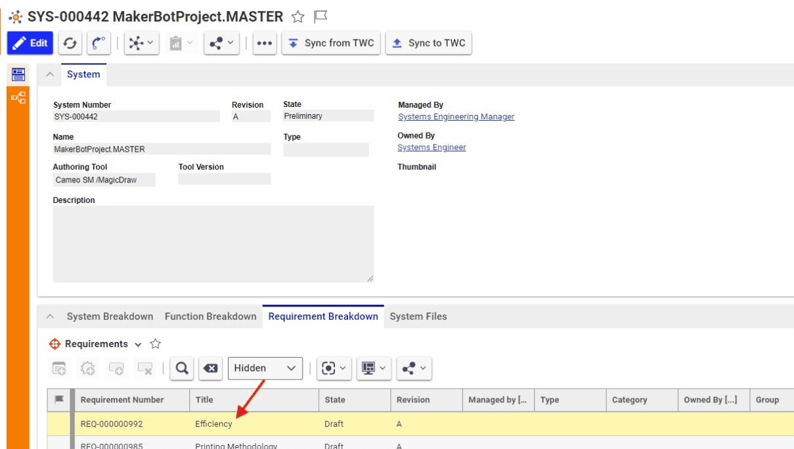The image size is (794, 449).
Task: Collapse the System form section
Action: (50, 75)
